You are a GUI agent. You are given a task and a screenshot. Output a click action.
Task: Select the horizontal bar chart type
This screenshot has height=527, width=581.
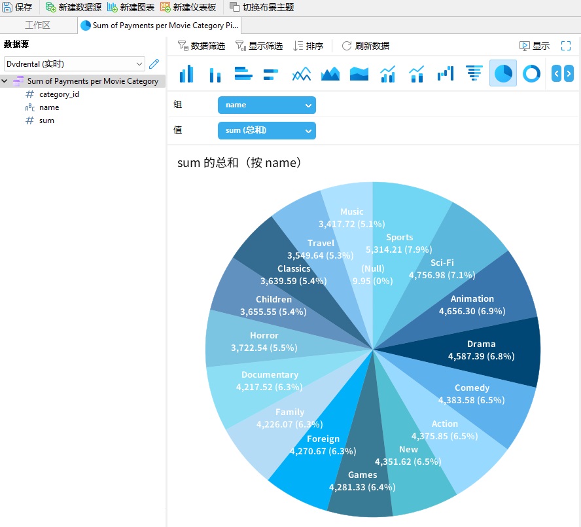click(243, 73)
